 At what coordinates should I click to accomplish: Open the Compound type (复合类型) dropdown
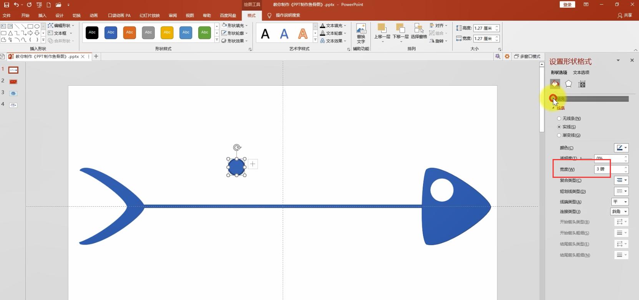click(x=621, y=180)
